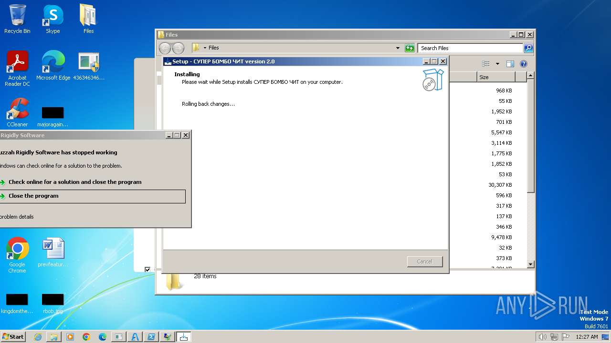This screenshot has width=611, height=343.
Task: Select the kingdomthe file on desktop
Action: [x=17, y=304]
